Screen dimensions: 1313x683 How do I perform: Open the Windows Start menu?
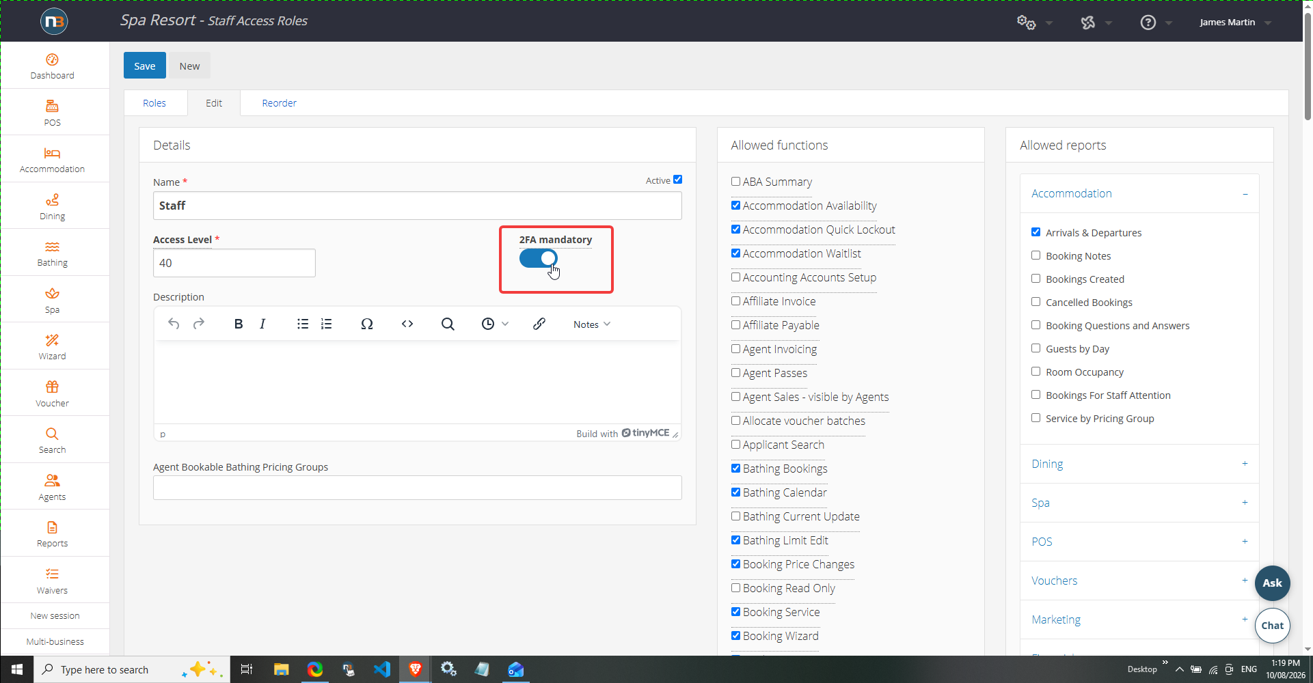coord(17,669)
